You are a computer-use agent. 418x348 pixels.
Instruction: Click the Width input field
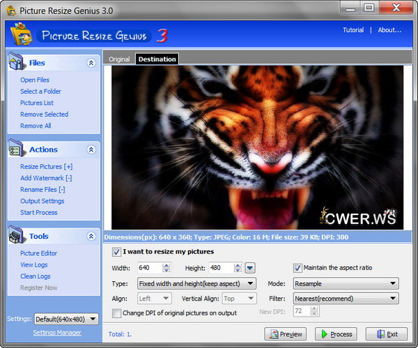149,268
